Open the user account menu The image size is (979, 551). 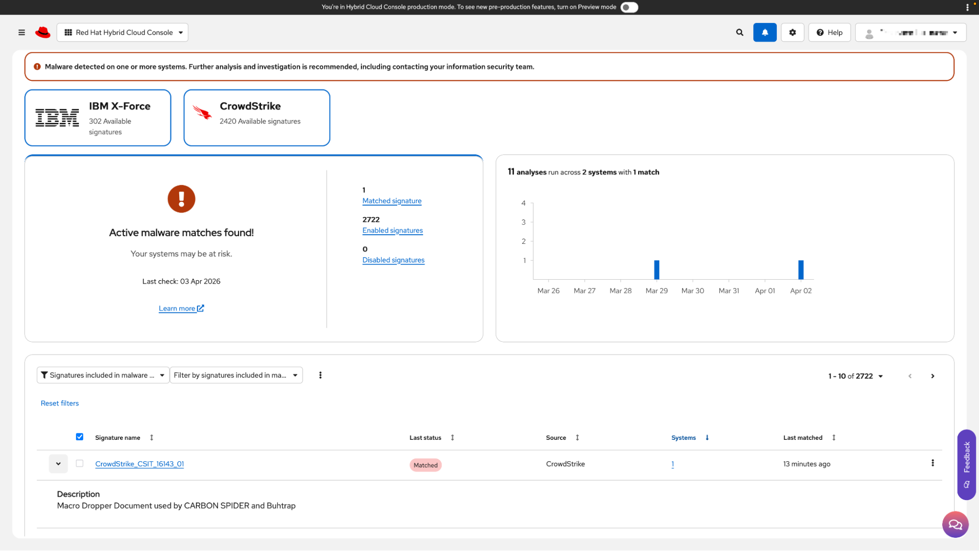point(910,32)
